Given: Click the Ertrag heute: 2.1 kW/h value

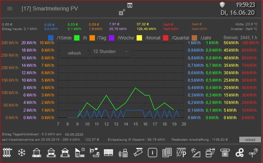Looking at the screenshot, I should point(20,29).
